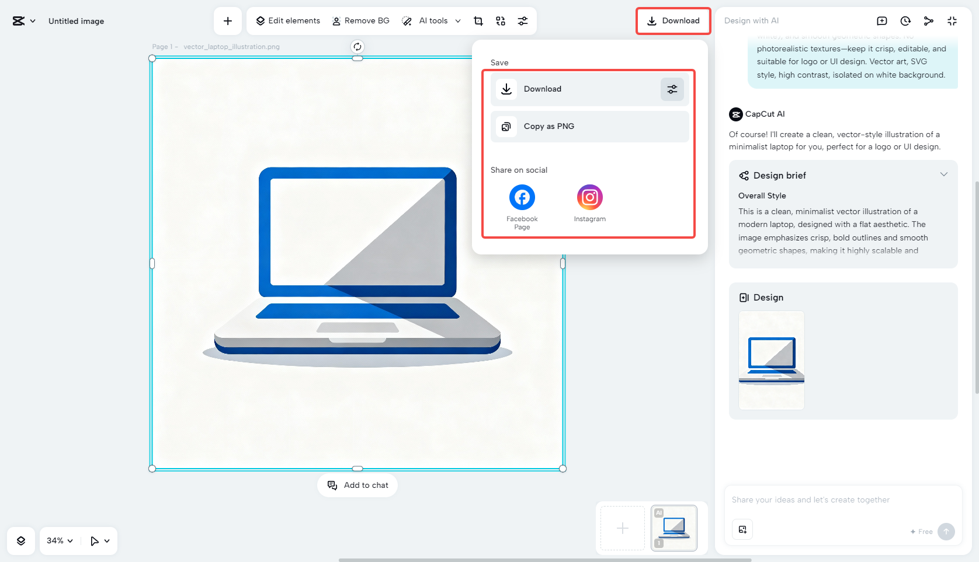Collapse the Design with AI panel

tap(952, 21)
